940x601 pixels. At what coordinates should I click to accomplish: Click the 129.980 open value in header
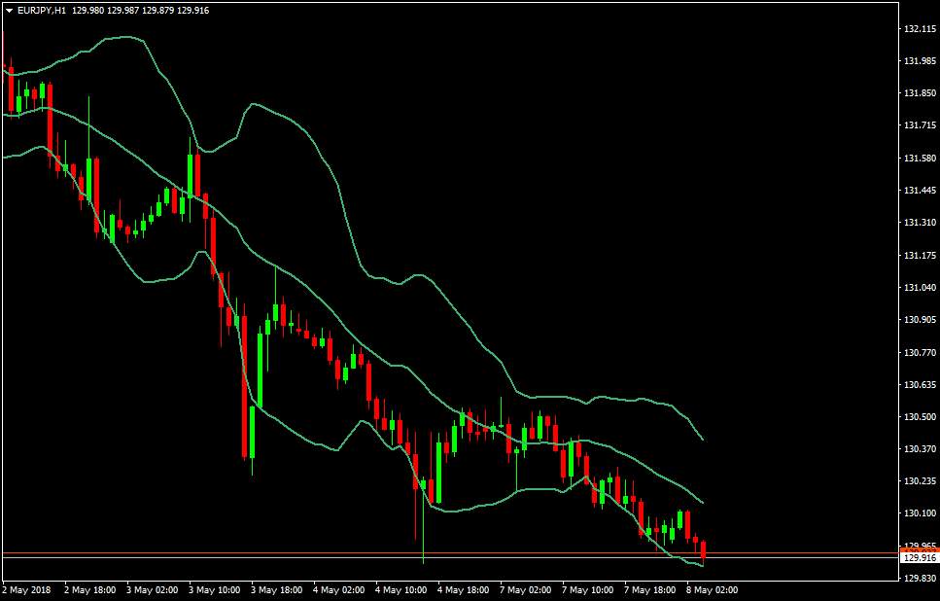pos(87,11)
